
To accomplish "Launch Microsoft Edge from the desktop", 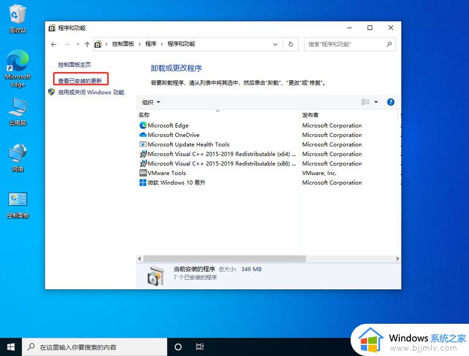I will pos(18,68).
